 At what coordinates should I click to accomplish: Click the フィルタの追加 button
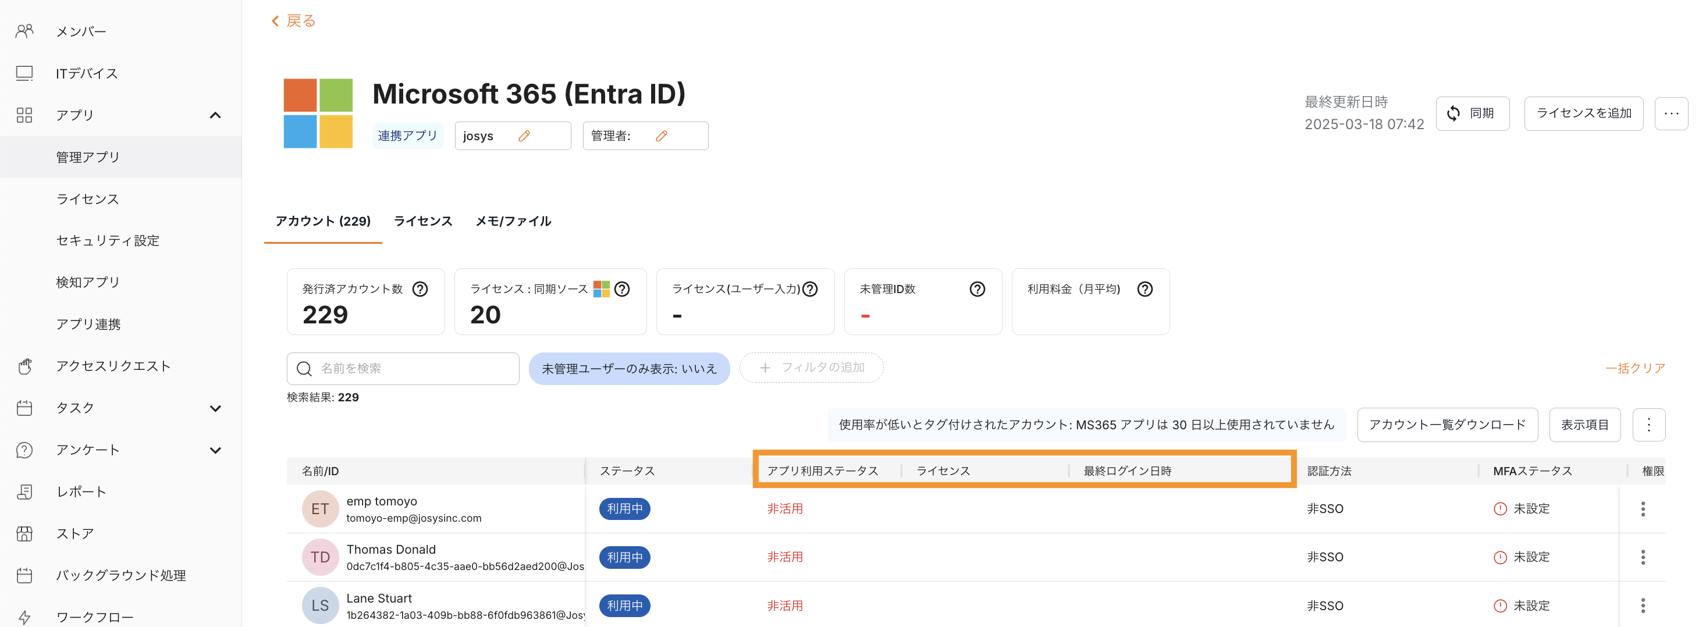(811, 368)
